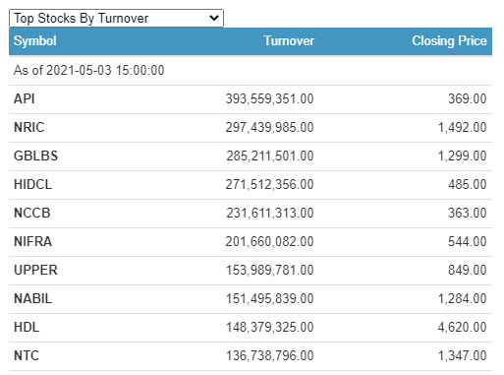Sort by the Closing Price column header

[x=449, y=41]
